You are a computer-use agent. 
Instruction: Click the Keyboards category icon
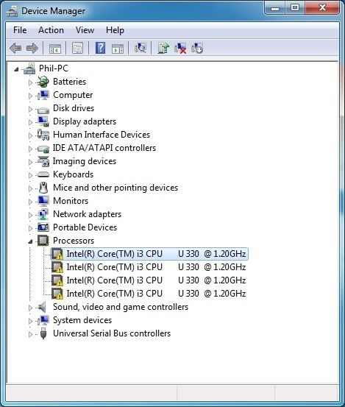(x=43, y=174)
